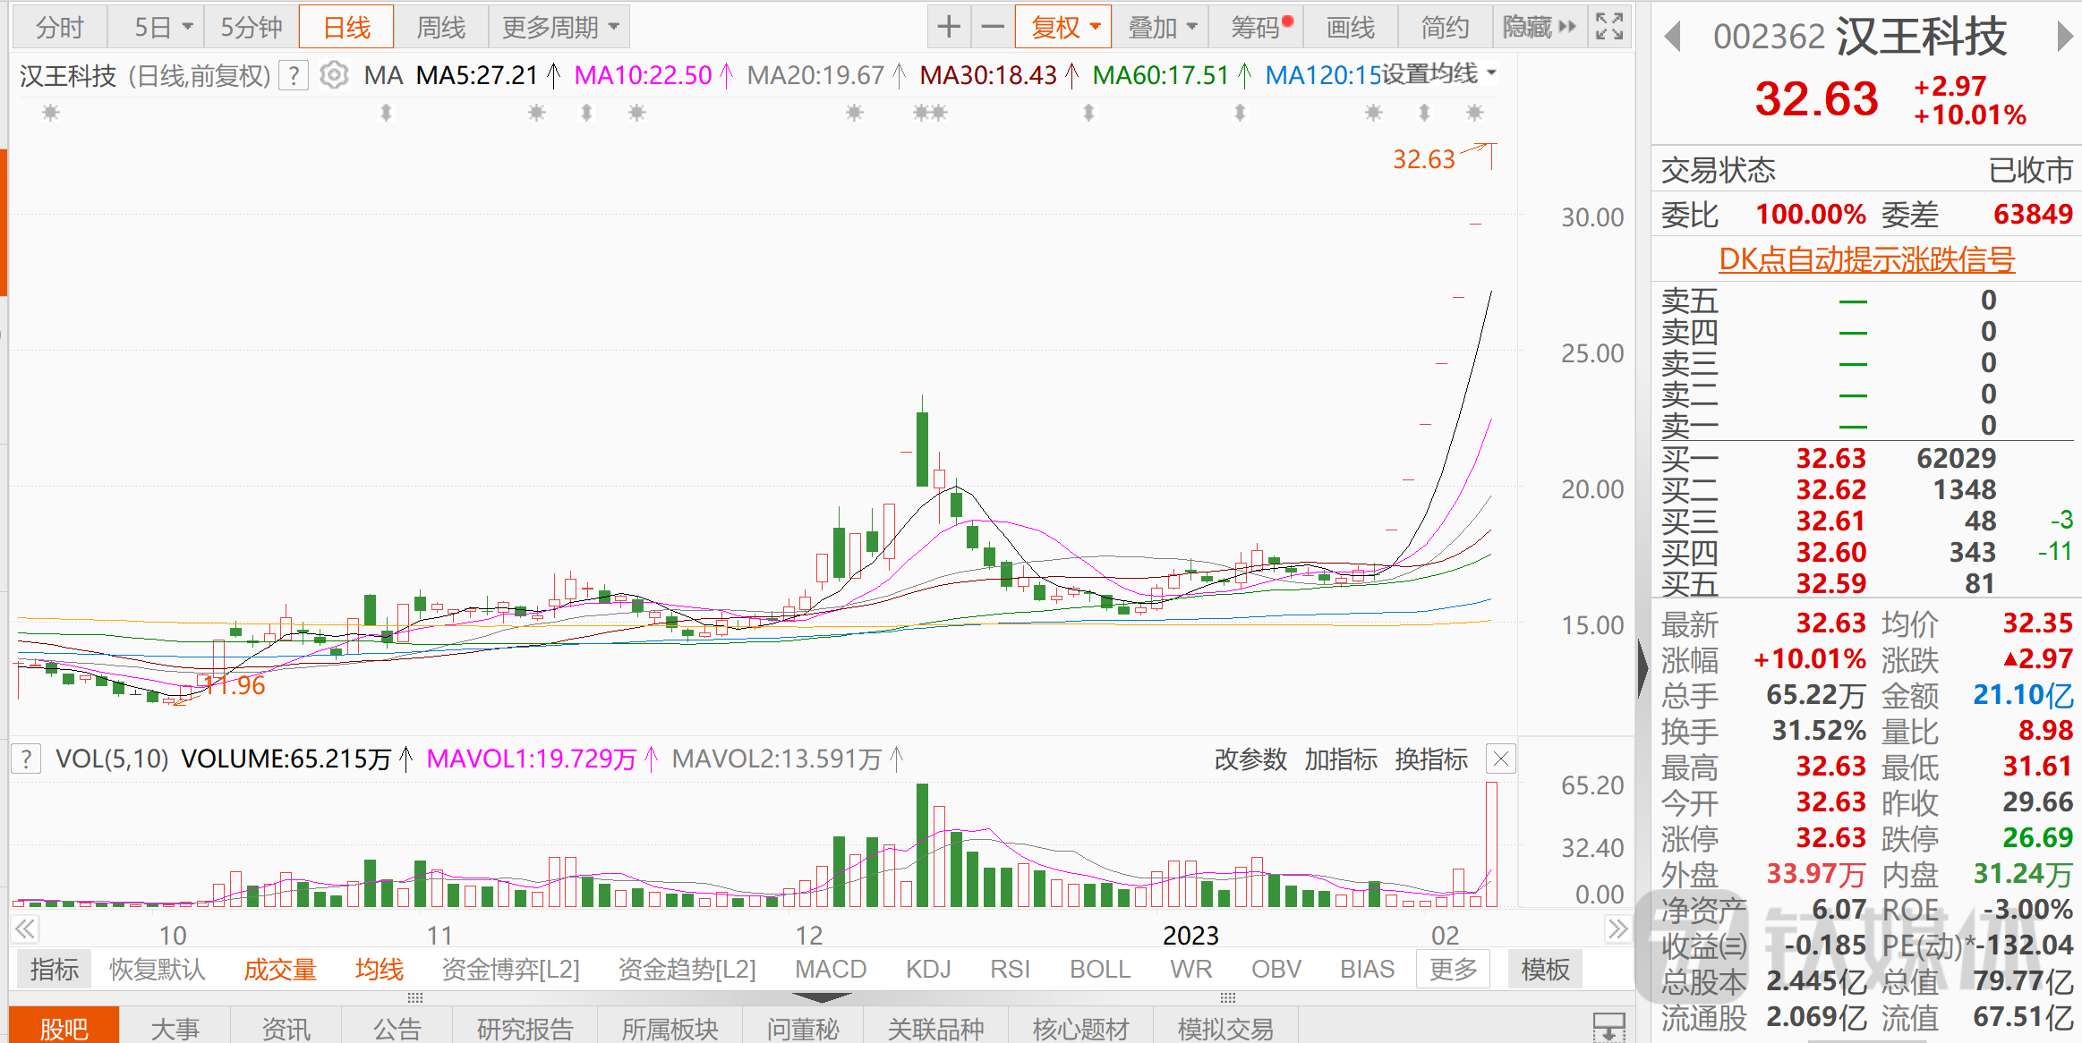The width and height of the screenshot is (2082, 1043).
Task: Click previous stock arrow beside 002362
Action: tap(1672, 37)
